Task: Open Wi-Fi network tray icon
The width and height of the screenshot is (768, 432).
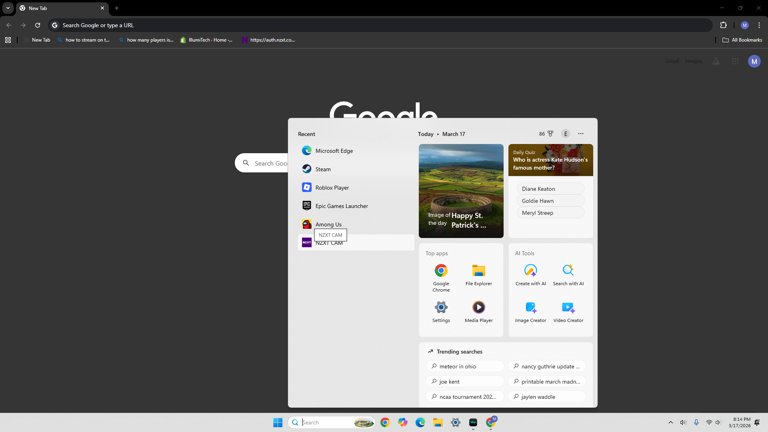Action: (709, 422)
